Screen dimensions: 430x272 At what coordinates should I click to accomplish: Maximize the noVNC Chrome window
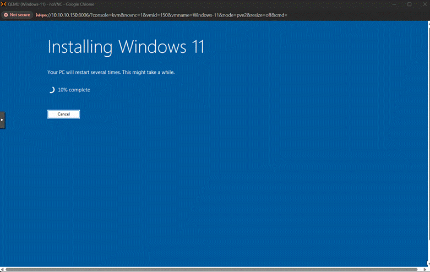[409, 4]
